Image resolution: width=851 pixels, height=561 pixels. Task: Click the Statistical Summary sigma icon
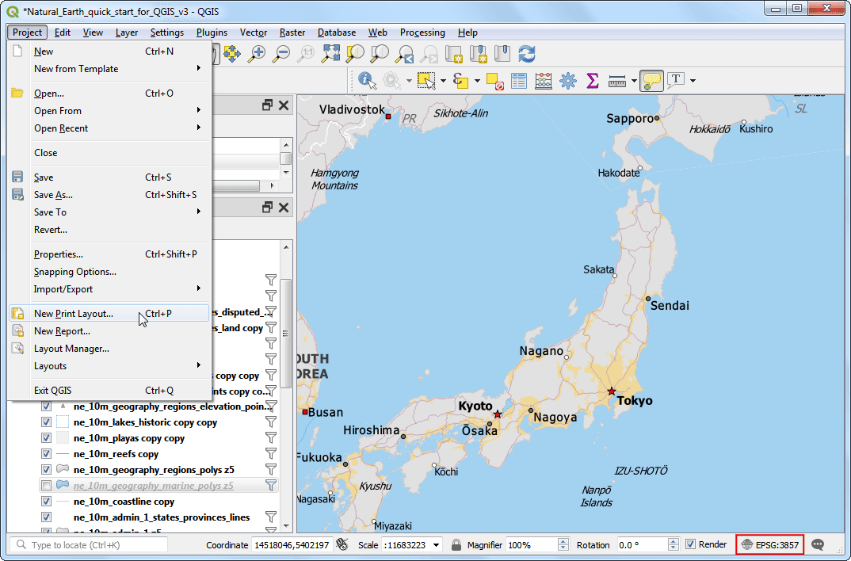[592, 80]
